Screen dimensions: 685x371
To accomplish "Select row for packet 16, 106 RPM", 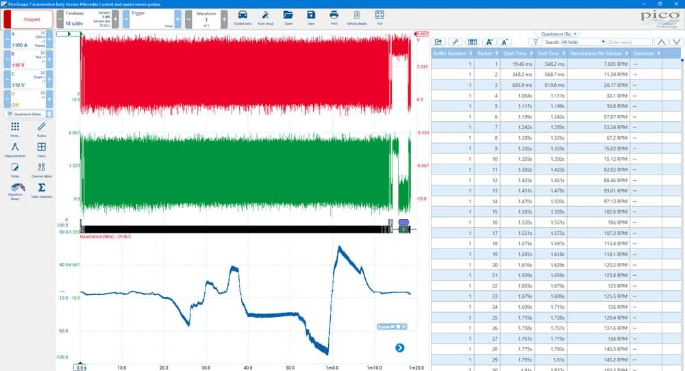I will click(556, 222).
